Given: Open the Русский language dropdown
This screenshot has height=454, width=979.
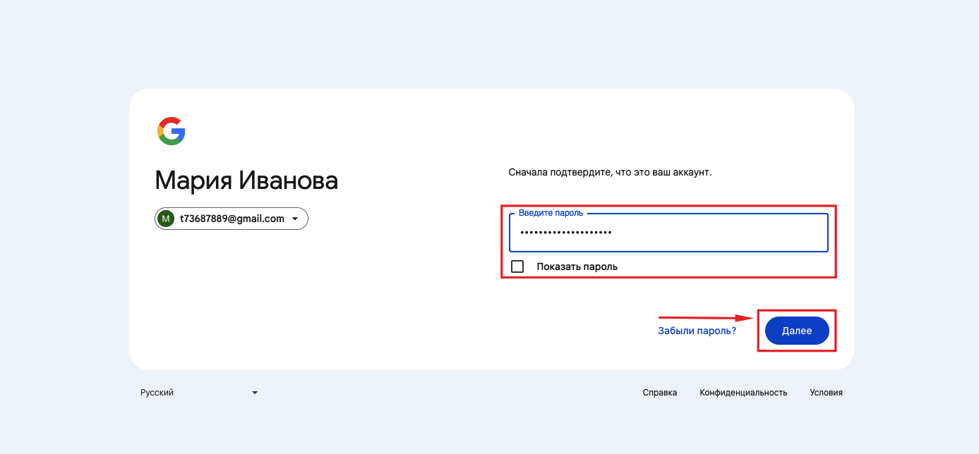Looking at the screenshot, I should [x=199, y=393].
